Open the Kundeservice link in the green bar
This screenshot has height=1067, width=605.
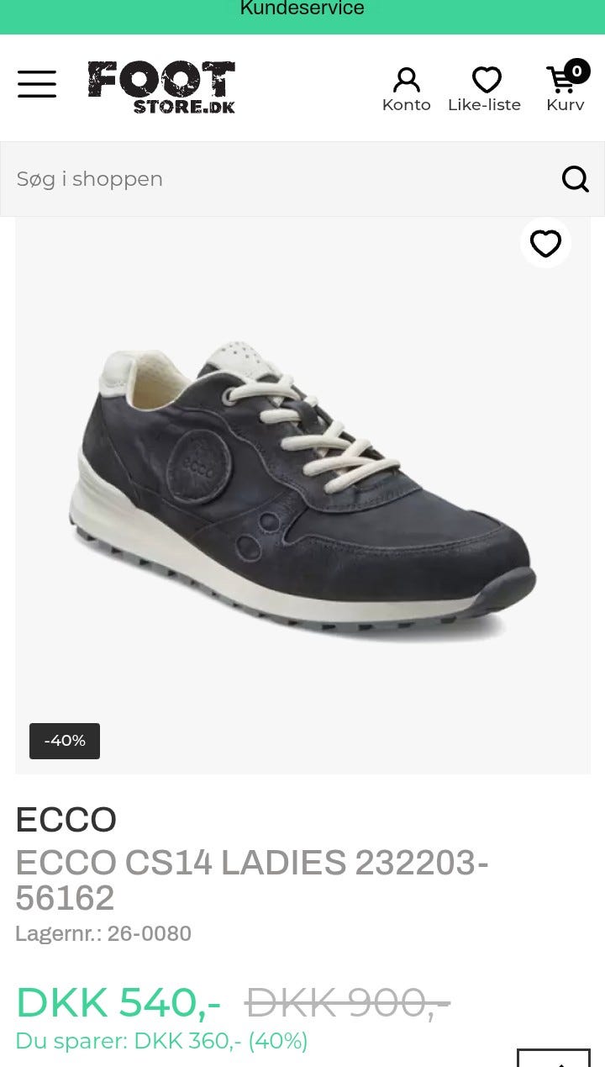click(302, 9)
